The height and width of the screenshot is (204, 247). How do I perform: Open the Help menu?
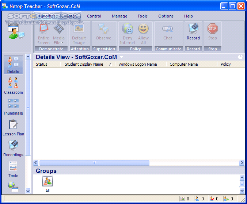point(189,16)
